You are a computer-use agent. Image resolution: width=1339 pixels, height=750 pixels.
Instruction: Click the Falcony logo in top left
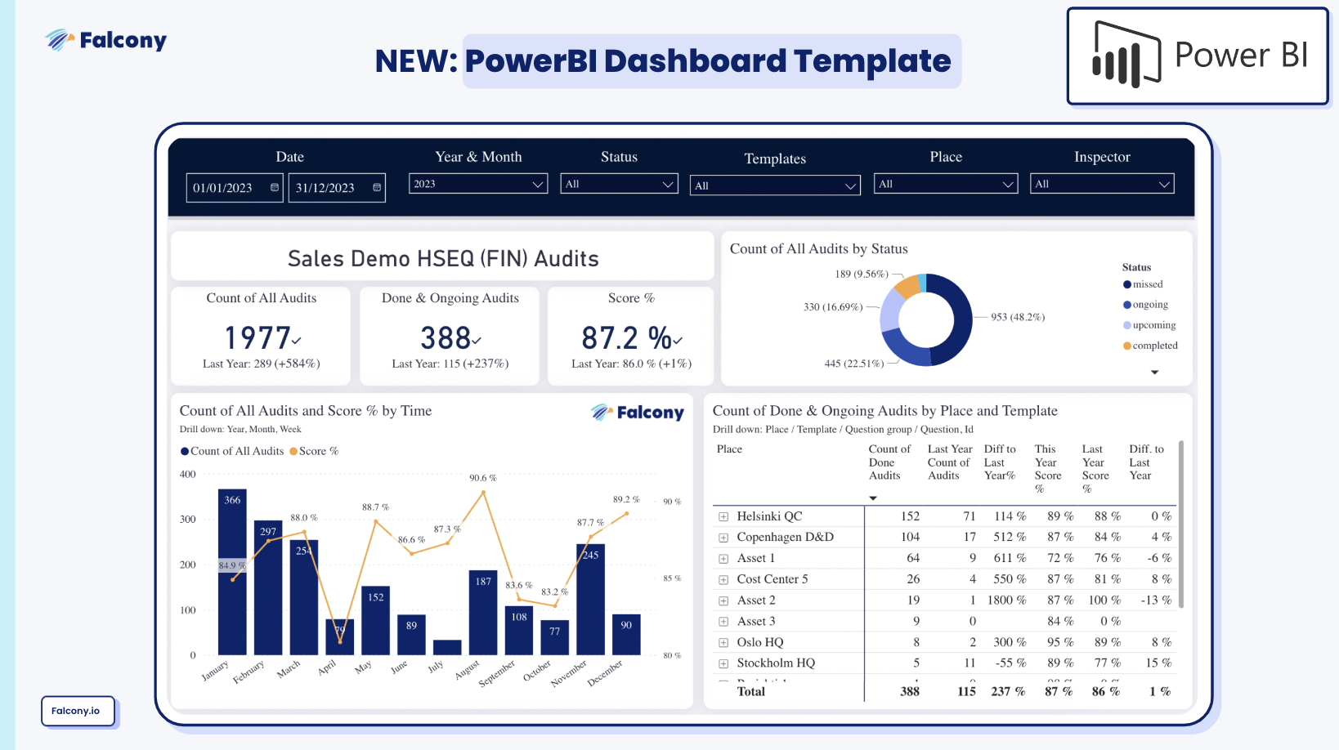coord(106,40)
